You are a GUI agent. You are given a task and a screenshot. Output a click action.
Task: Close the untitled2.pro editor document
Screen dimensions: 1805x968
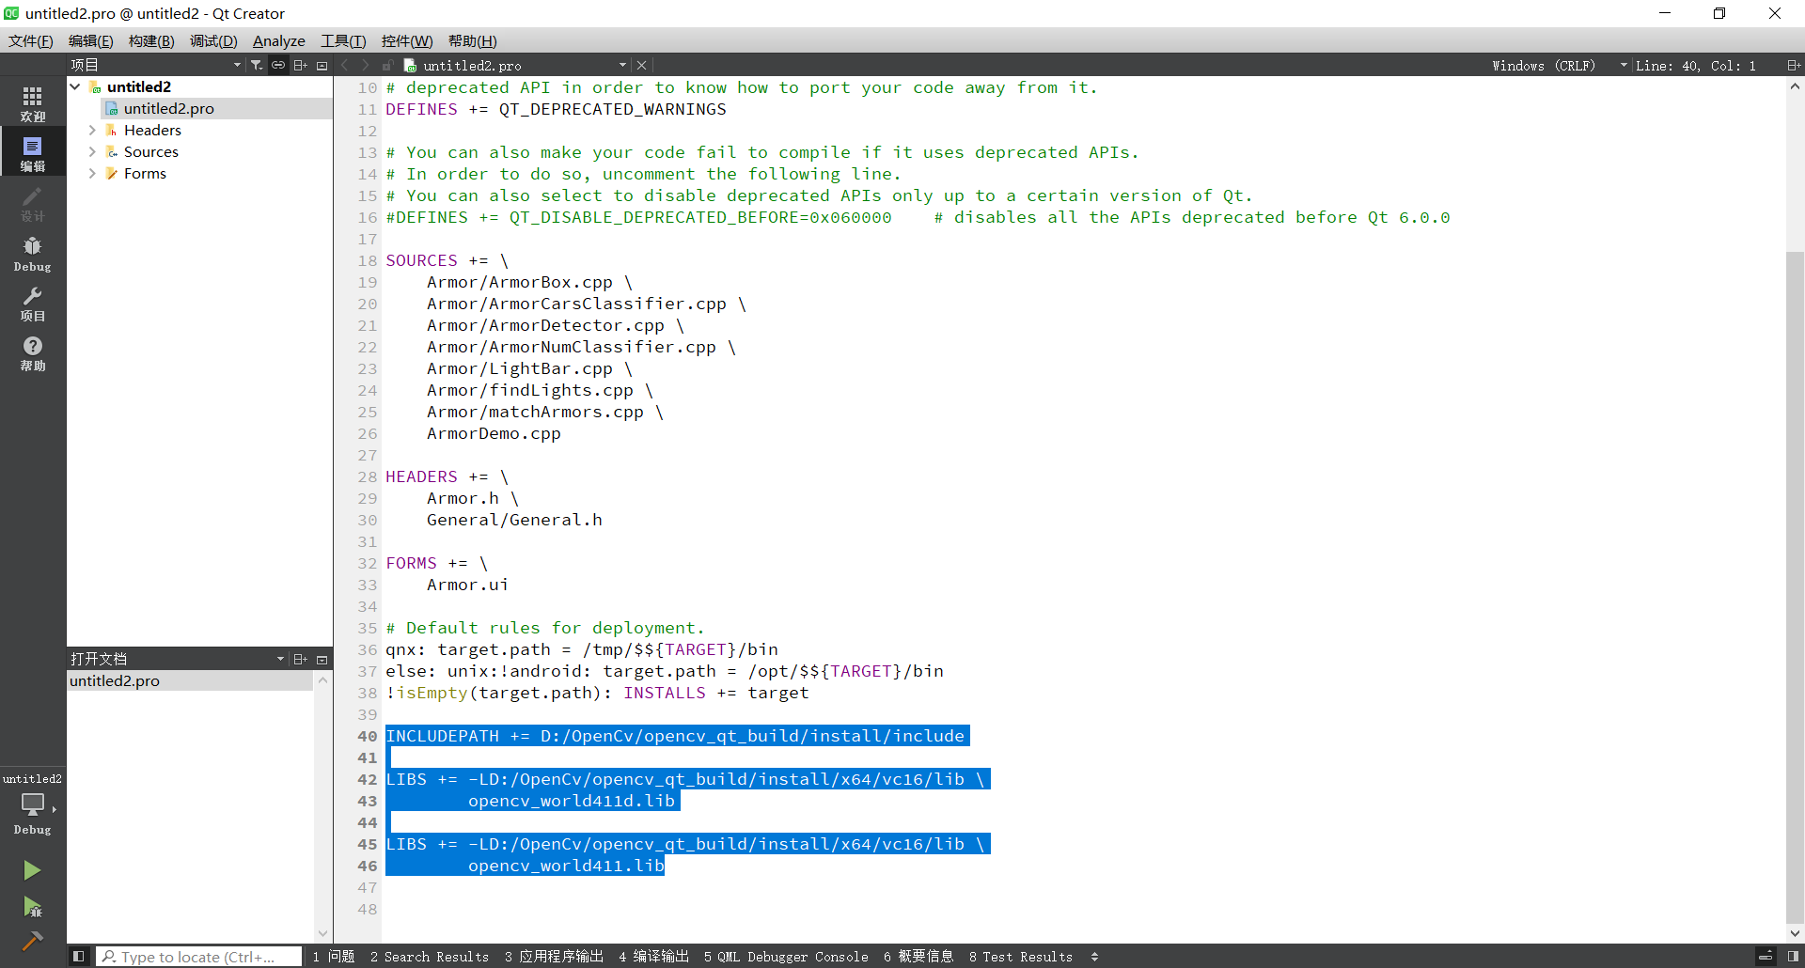click(641, 65)
